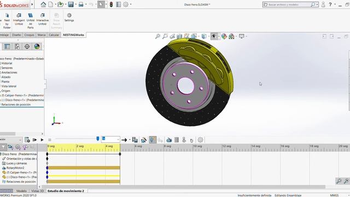Click the Gravity icon in motion toolbar
Image resolution: width=350 pixels, height=197 pixels.
pos(191,140)
